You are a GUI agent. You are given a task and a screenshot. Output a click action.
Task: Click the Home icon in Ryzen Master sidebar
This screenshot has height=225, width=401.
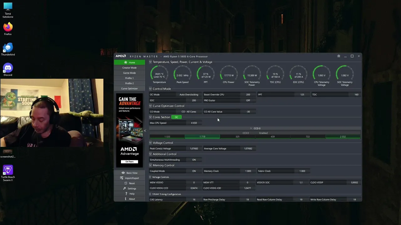pos(126,62)
